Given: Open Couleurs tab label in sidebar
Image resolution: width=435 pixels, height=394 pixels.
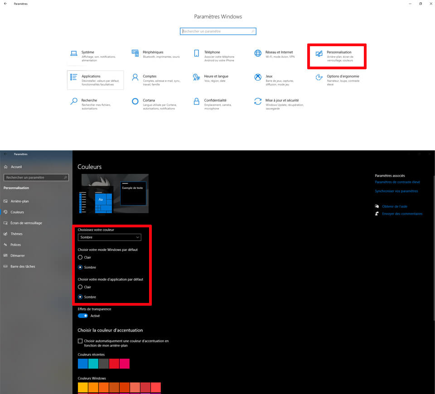Looking at the screenshot, I should [17, 212].
